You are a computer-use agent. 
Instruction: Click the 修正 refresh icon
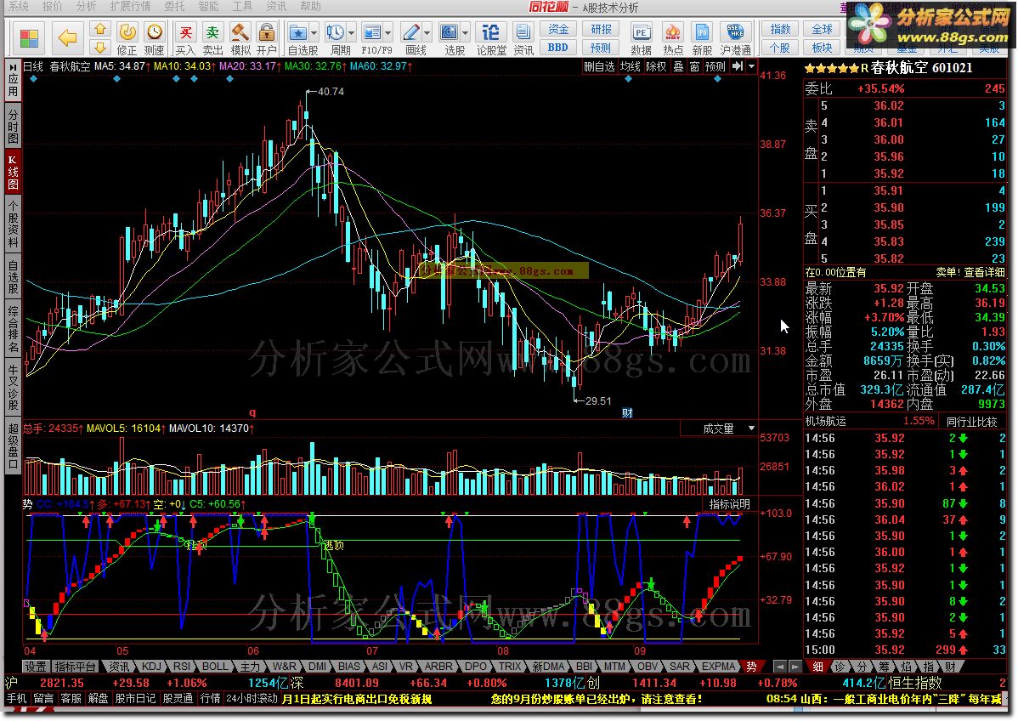pos(127,31)
